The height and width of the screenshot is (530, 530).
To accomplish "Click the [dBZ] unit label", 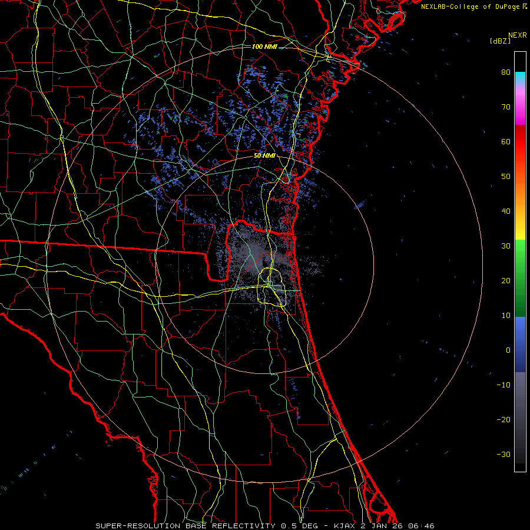I will [x=500, y=41].
